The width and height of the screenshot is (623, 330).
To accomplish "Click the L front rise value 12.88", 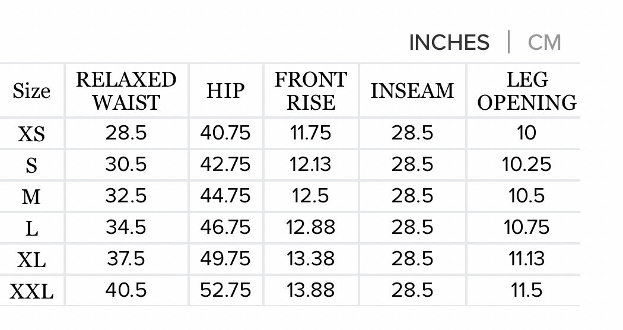I will (x=310, y=227).
